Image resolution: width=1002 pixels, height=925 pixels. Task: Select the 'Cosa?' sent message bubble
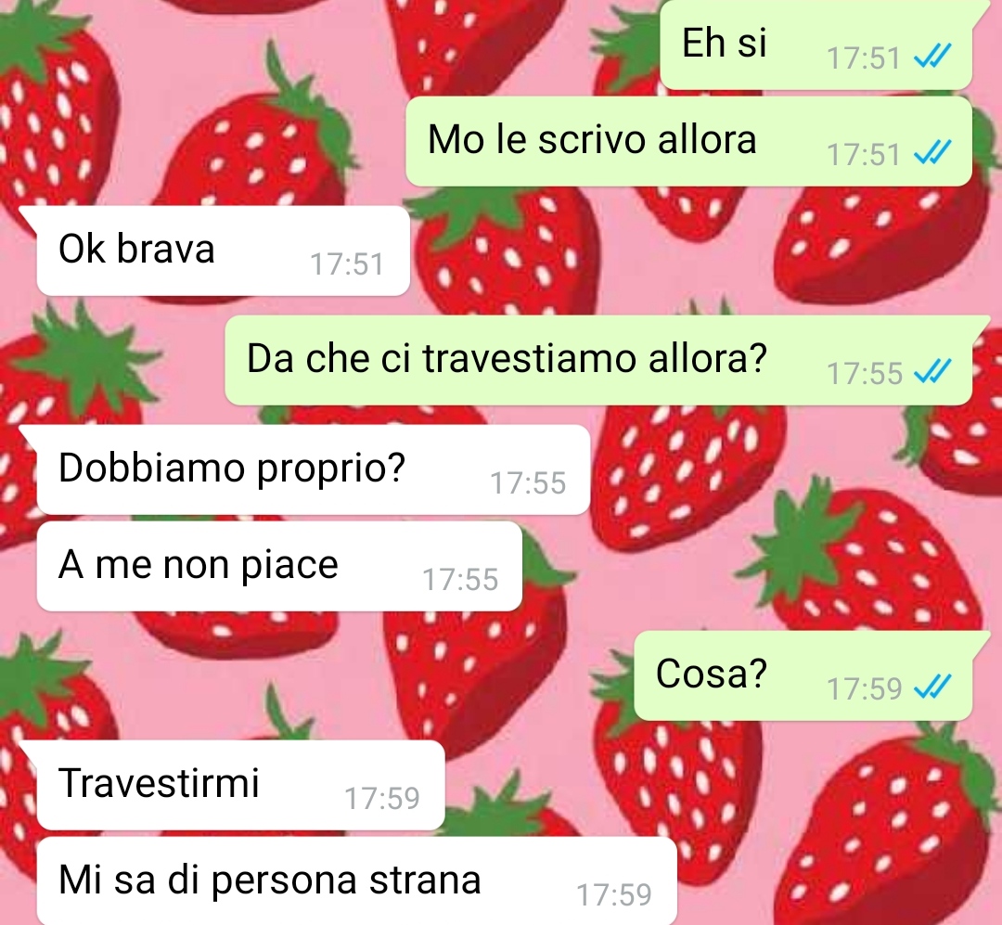803,675
